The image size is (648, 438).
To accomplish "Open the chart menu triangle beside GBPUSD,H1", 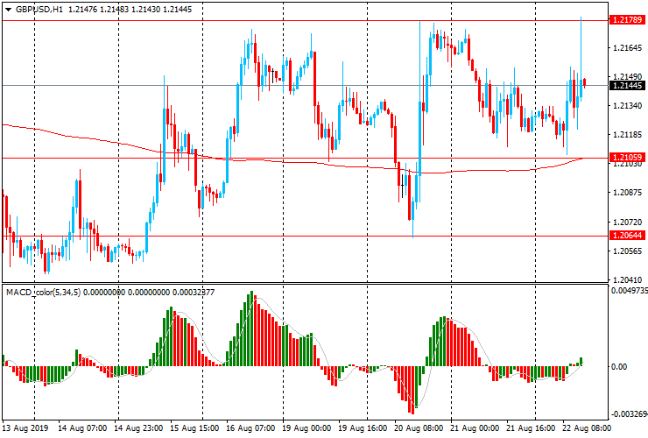I will coord(8,10).
